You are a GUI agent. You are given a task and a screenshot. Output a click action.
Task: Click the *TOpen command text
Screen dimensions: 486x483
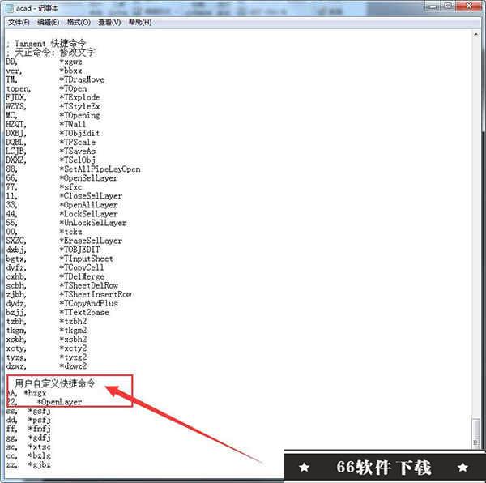tap(73, 88)
